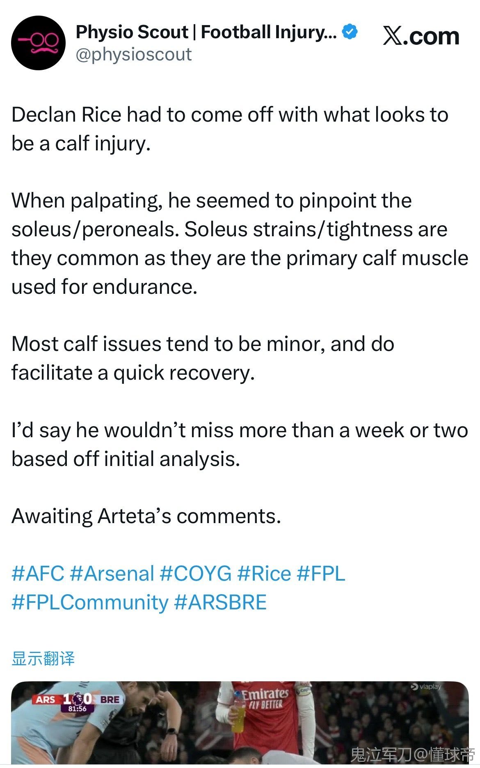This screenshot has width=480, height=768.
Task: Open the #AFC hashtag
Action: (38, 574)
